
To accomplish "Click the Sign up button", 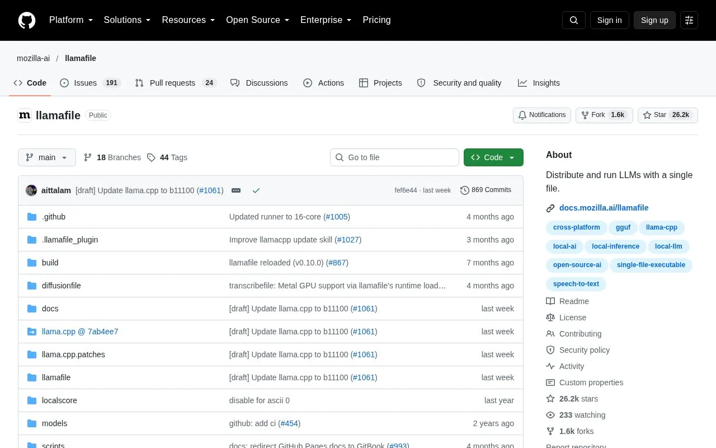I will 654,20.
